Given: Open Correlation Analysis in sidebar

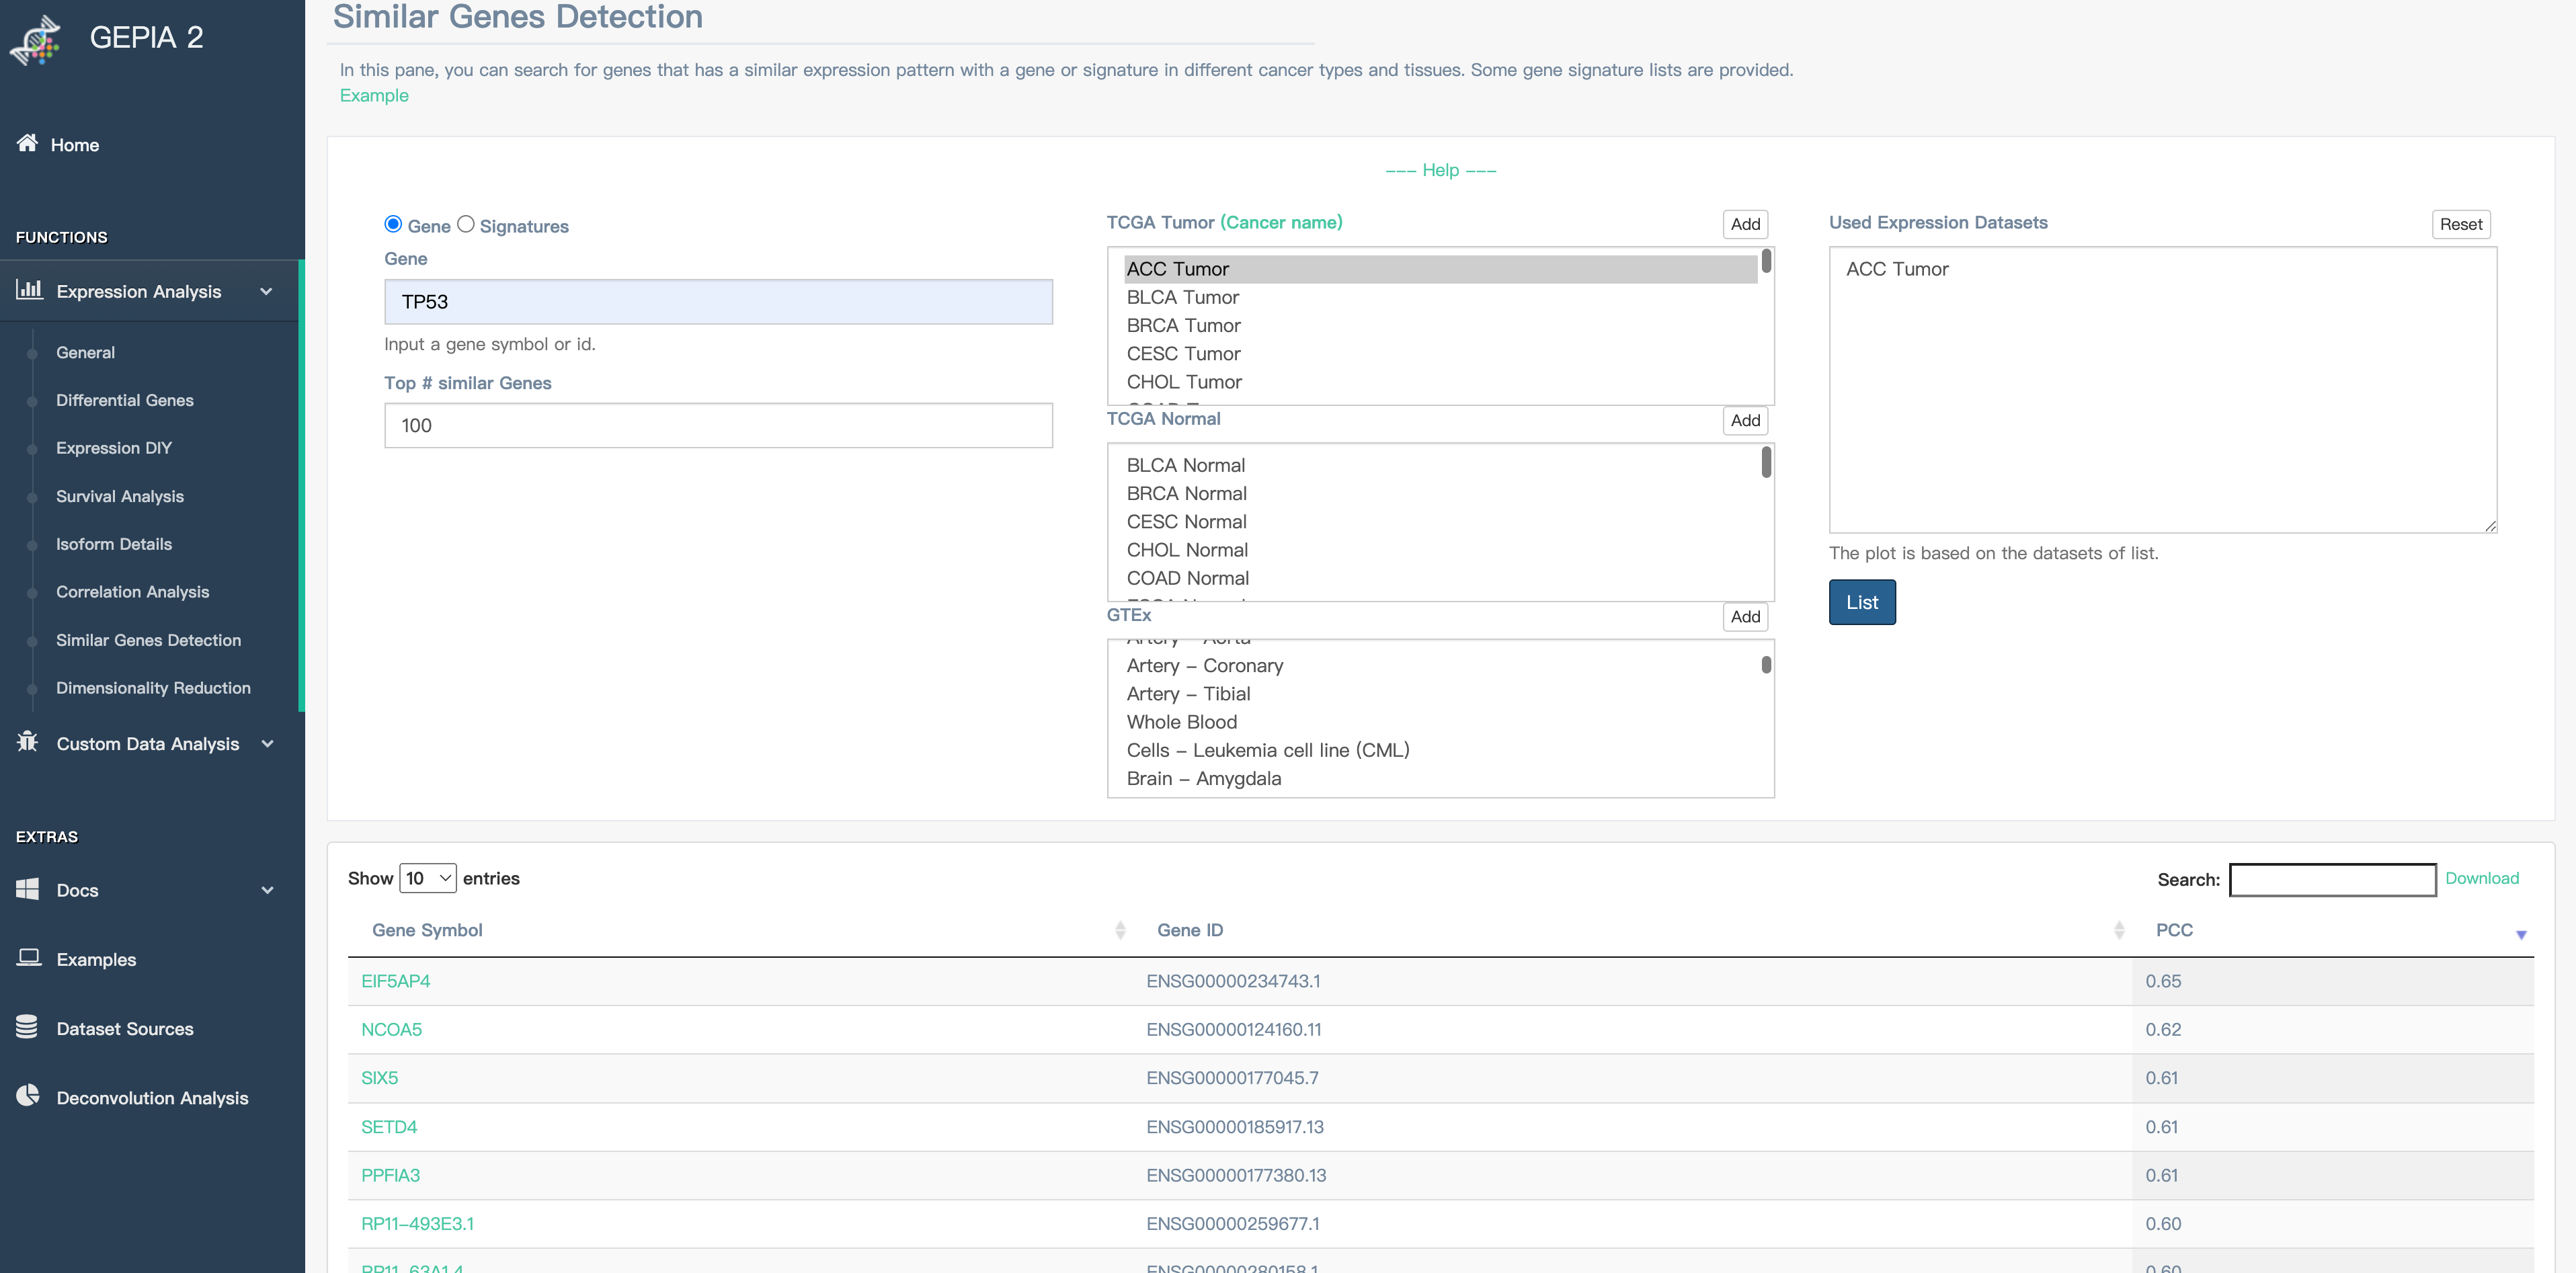Looking at the screenshot, I should coord(132,591).
